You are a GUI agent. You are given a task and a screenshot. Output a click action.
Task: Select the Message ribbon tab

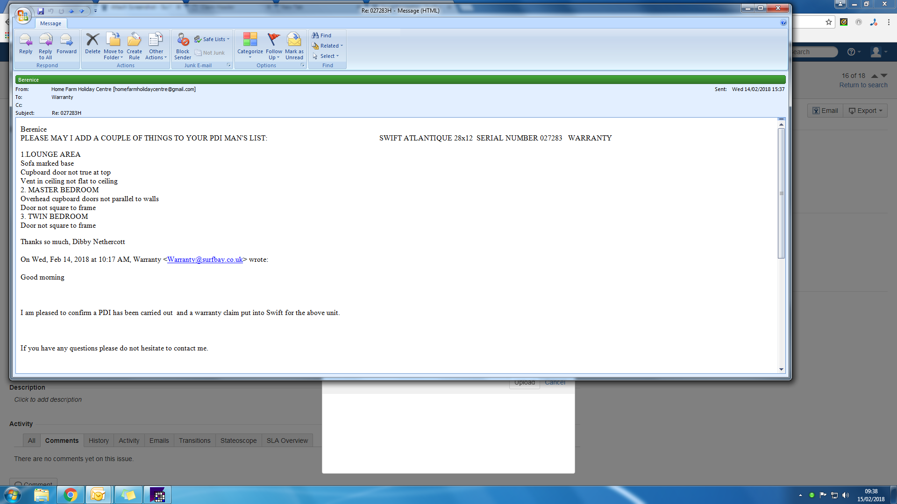[50, 23]
